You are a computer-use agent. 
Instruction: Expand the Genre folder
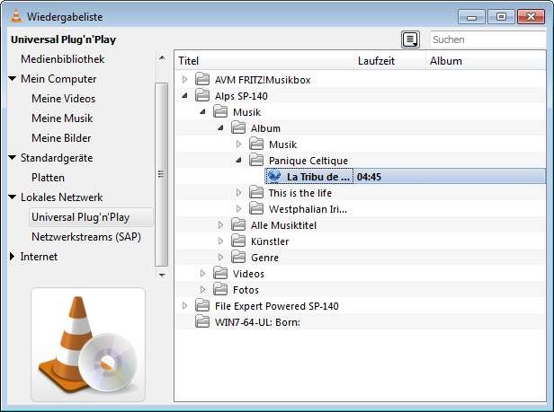click(x=221, y=257)
